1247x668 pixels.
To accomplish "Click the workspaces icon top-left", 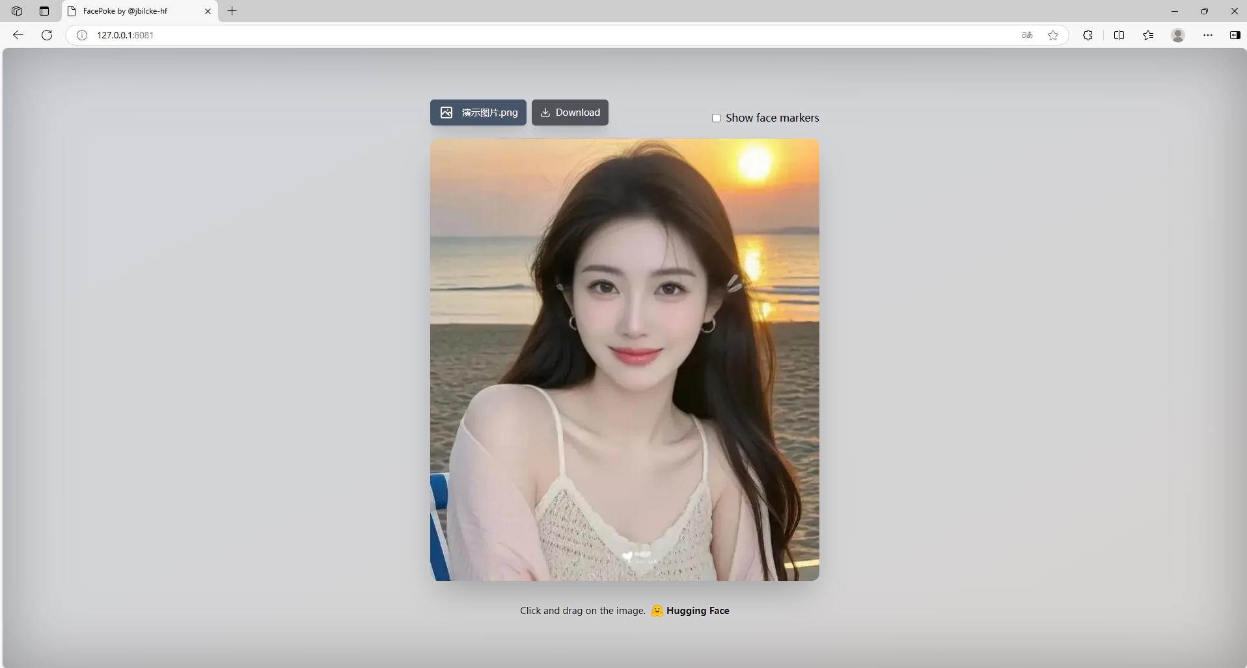I will pyautogui.click(x=16, y=11).
